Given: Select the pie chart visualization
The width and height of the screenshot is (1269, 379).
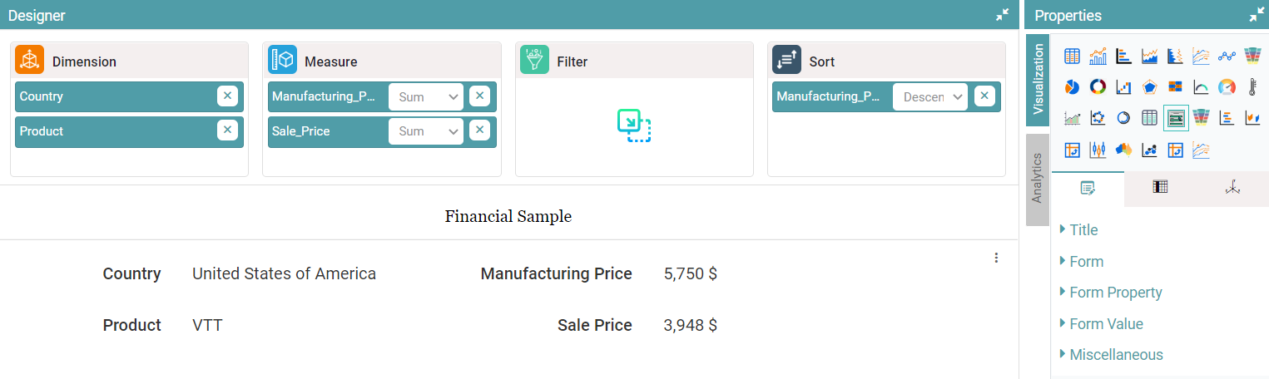Looking at the screenshot, I should tap(1072, 87).
